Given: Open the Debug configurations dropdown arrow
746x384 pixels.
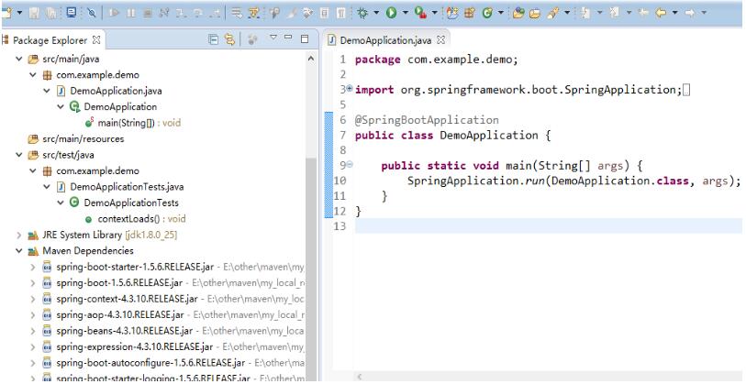Looking at the screenshot, I should tap(376, 12).
